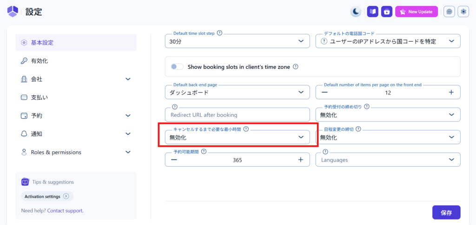Open the chat support icon
Image resolution: width=476 pixels, height=225 pixels.
(449, 12)
